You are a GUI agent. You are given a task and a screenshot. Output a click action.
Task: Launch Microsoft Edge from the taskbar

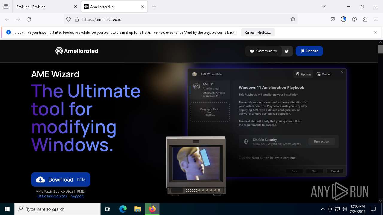pyautogui.click(x=123, y=209)
